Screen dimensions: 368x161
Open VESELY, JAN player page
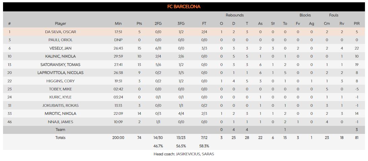[x=61, y=48]
